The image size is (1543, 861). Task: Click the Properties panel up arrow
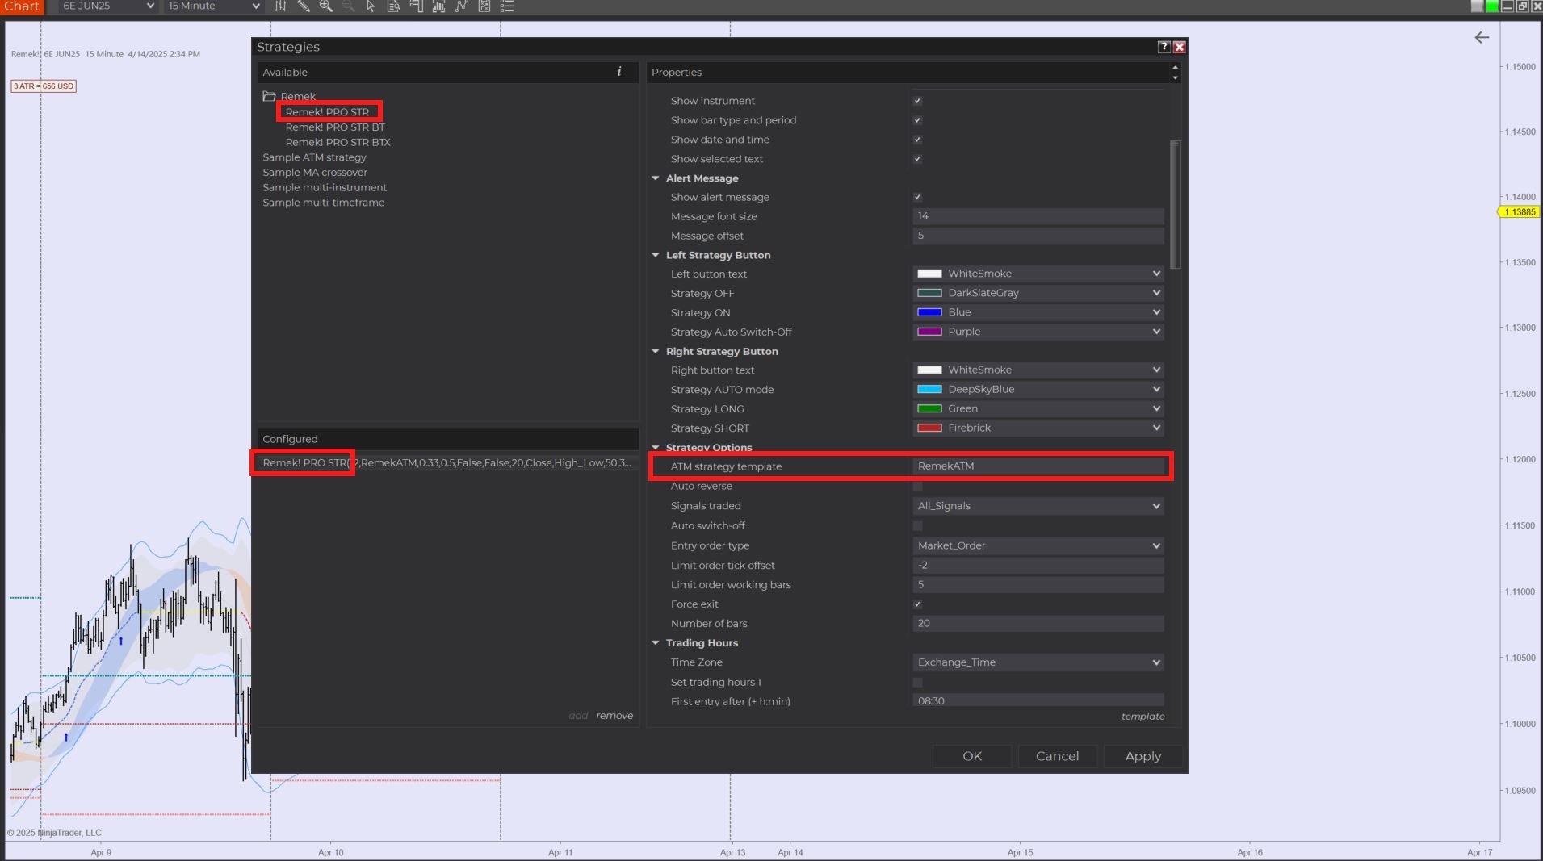pyautogui.click(x=1175, y=68)
